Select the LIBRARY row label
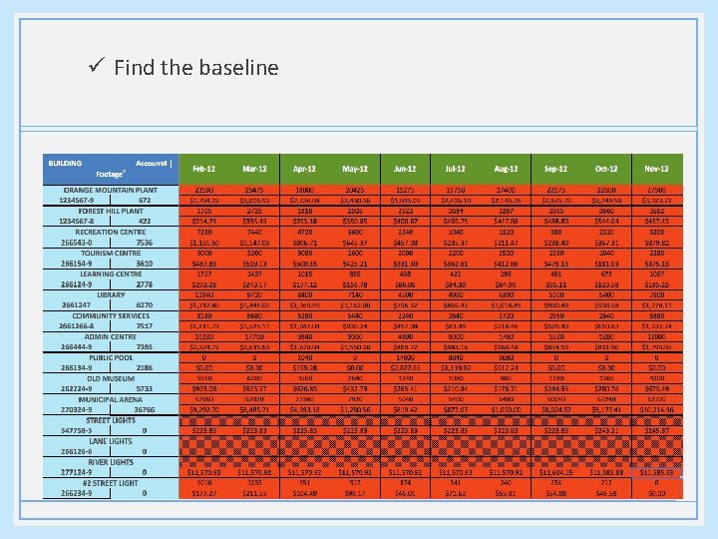 pos(111,294)
